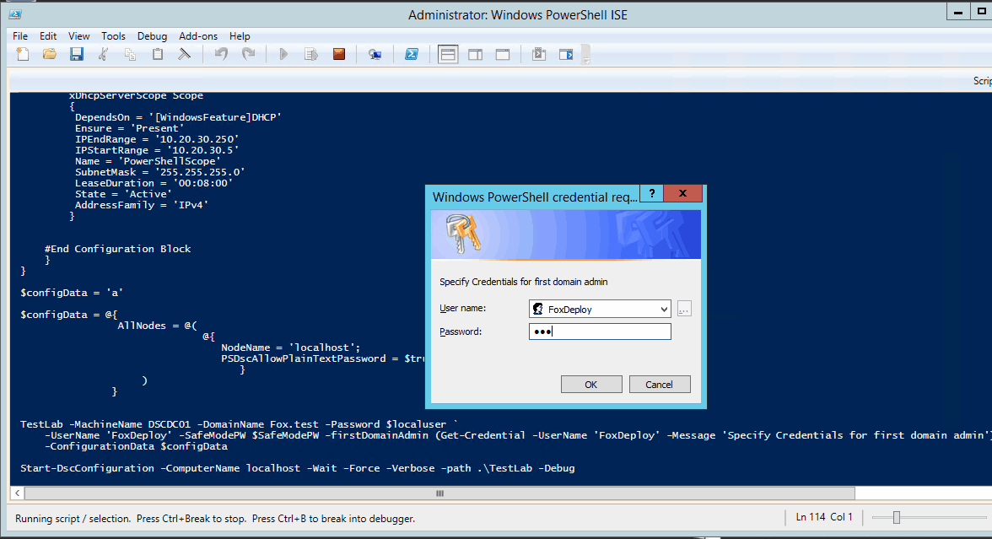Clear the console pane icon

pyautogui.click(x=184, y=54)
